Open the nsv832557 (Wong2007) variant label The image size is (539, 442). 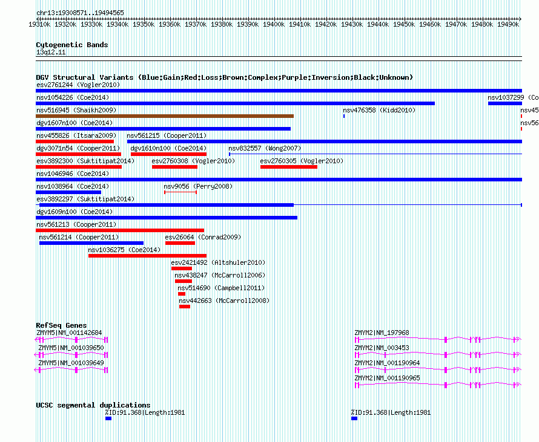tap(265, 148)
